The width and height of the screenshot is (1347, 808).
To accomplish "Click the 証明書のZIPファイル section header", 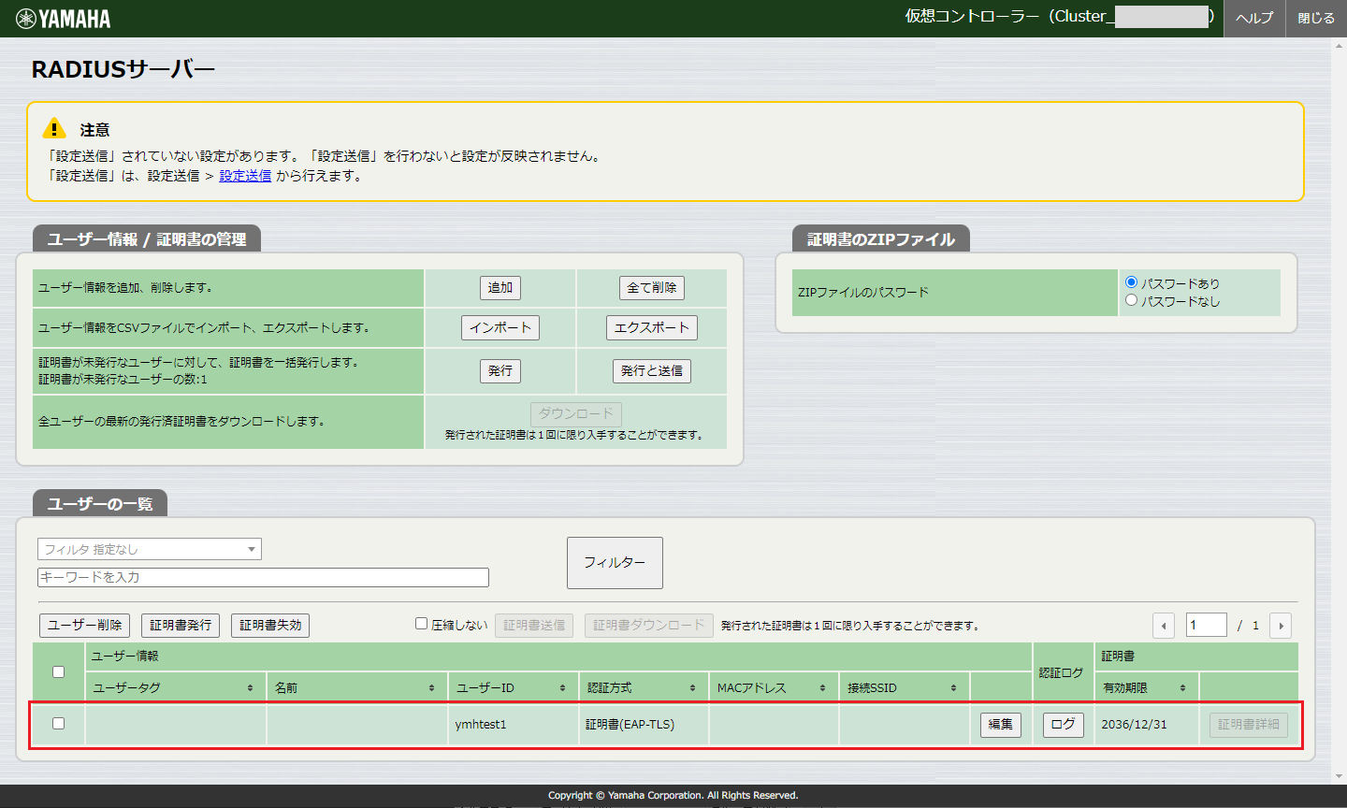I will [881, 239].
